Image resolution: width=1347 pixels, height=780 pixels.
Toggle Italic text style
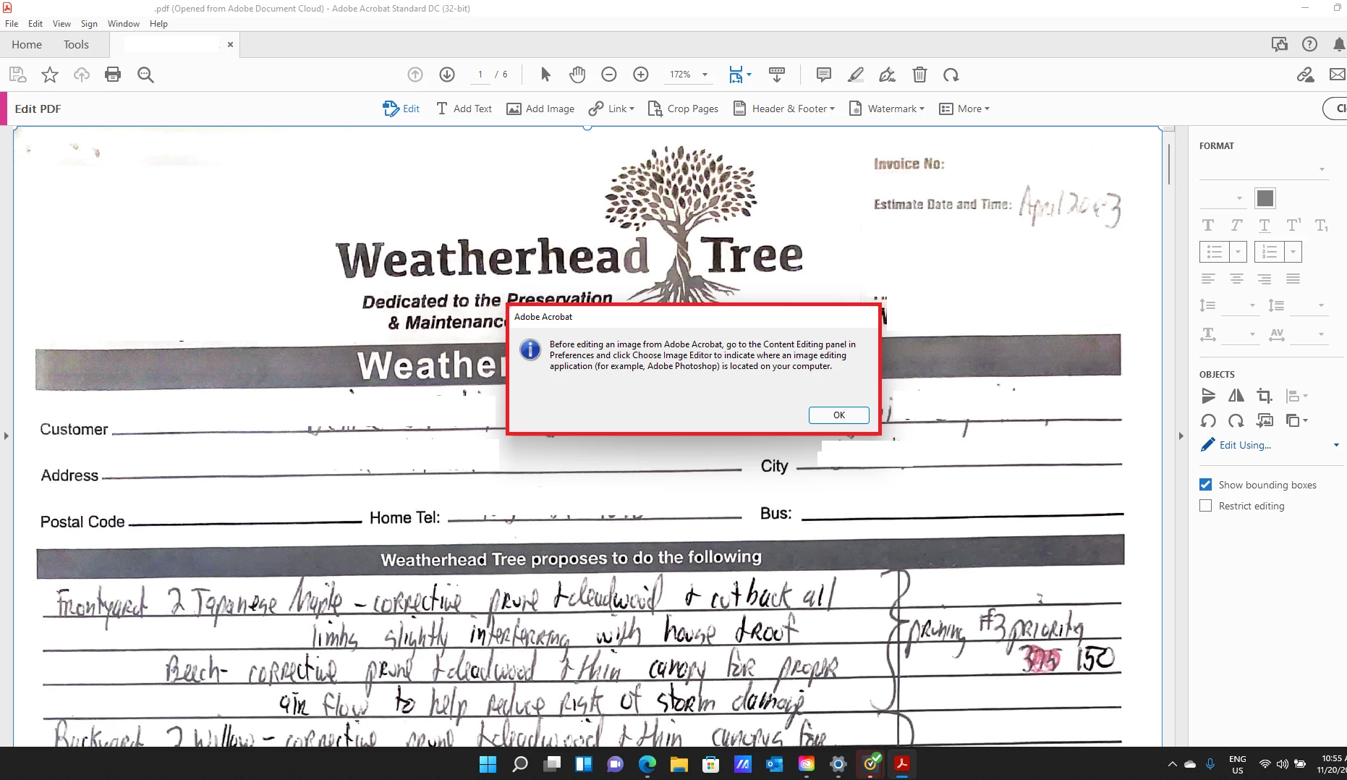pyautogui.click(x=1236, y=225)
